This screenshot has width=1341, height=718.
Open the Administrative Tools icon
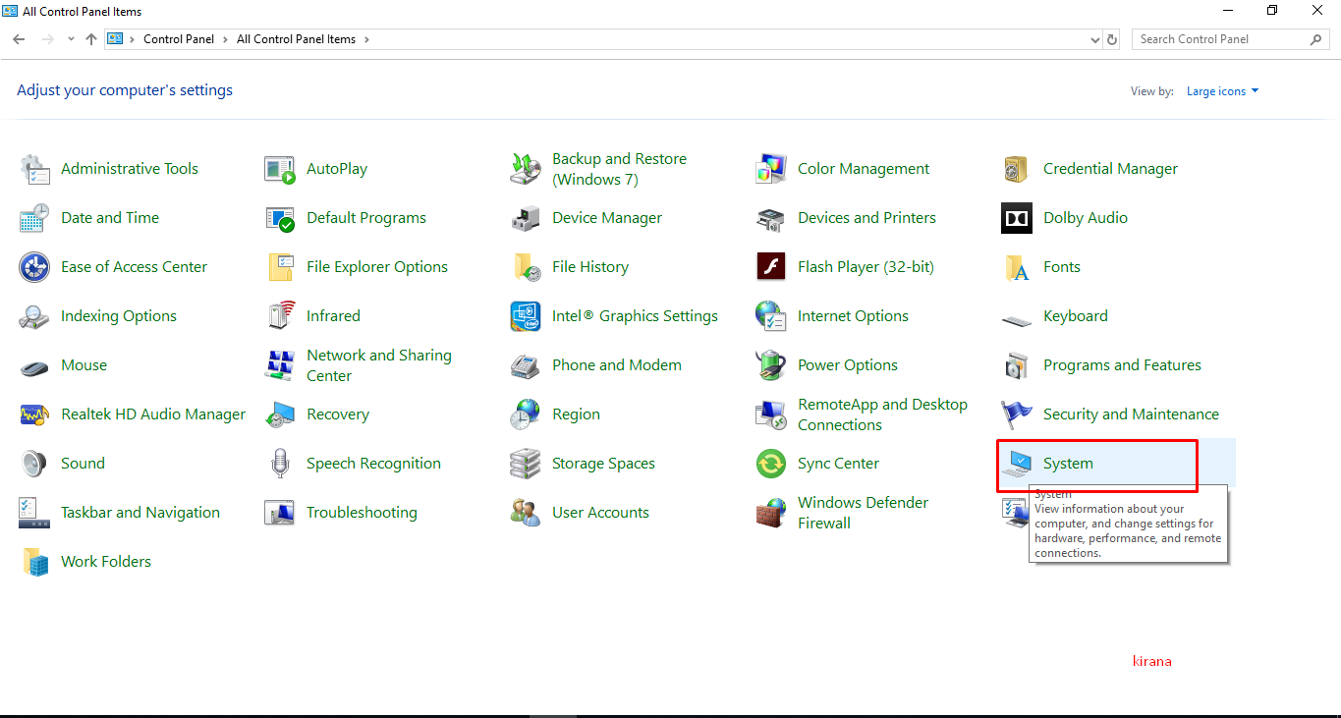[x=34, y=169]
